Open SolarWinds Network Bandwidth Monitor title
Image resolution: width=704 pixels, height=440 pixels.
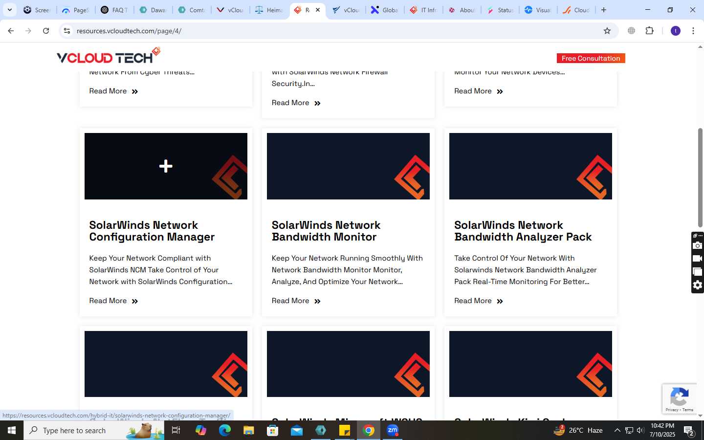pyautogui.click(x=326, y=231)
